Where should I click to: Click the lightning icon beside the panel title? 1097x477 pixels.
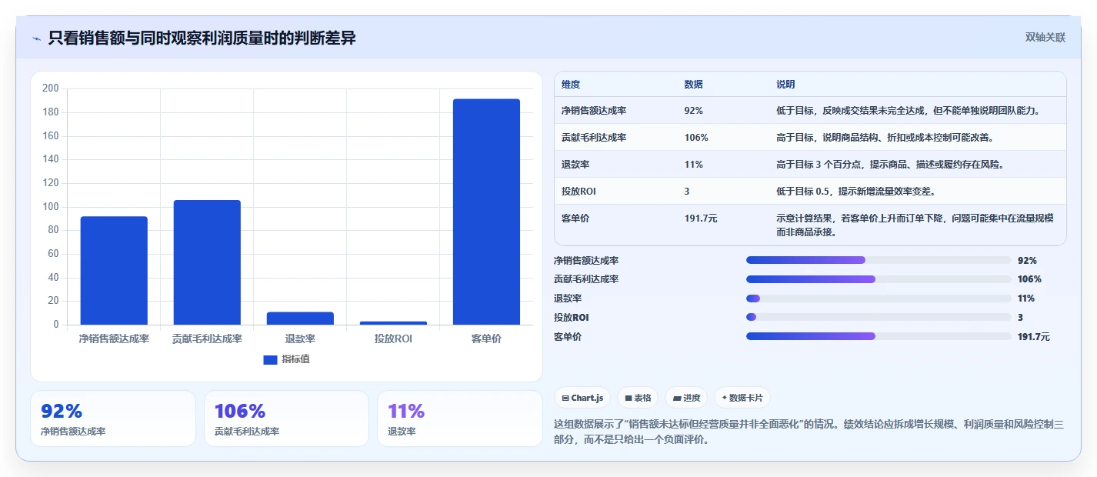click(36, 38)
